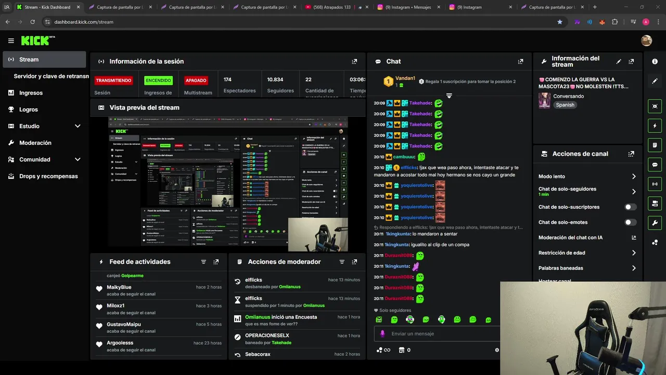Click the Spanish language tag
666x375 pixels.
(565, 105)
